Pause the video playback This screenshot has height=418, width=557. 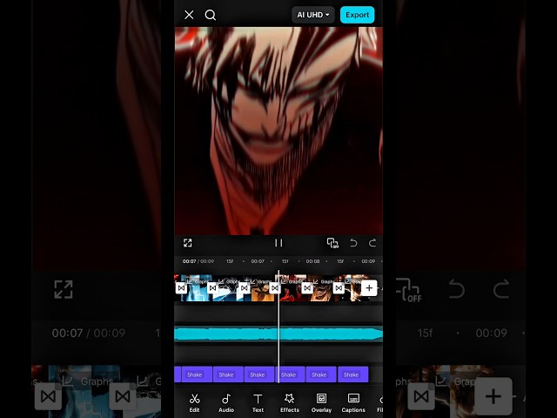278,243
